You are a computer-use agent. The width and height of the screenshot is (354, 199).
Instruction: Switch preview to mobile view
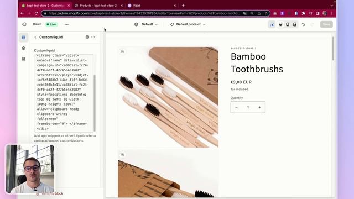pyautogui.click(x=288, y=24)
